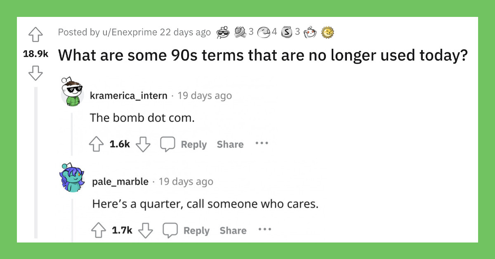Screen dimensions: 495x259
Task: Click the golden smiling sun award icon
Action: 328,32
